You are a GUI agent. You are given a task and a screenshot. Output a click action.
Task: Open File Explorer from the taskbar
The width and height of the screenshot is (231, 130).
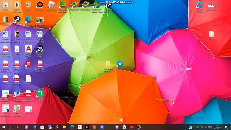pyautogui.click(x=65, y=127)
